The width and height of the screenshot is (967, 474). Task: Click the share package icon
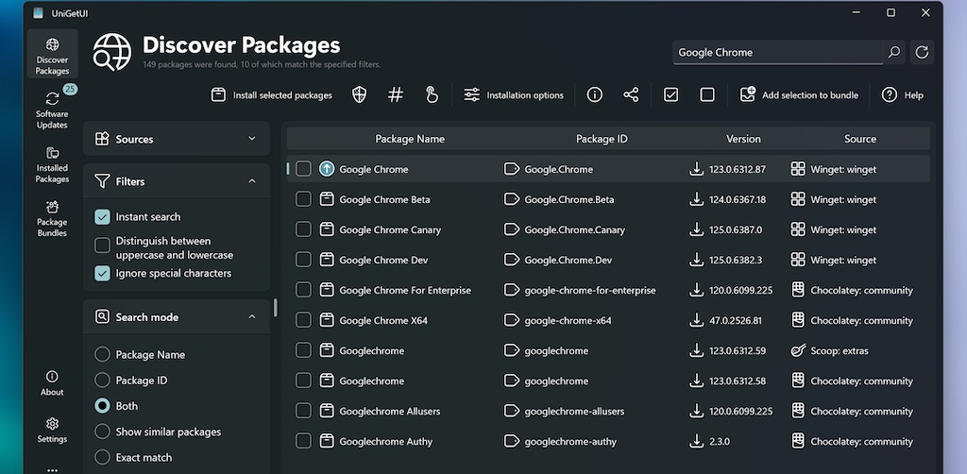pos(631,95)
